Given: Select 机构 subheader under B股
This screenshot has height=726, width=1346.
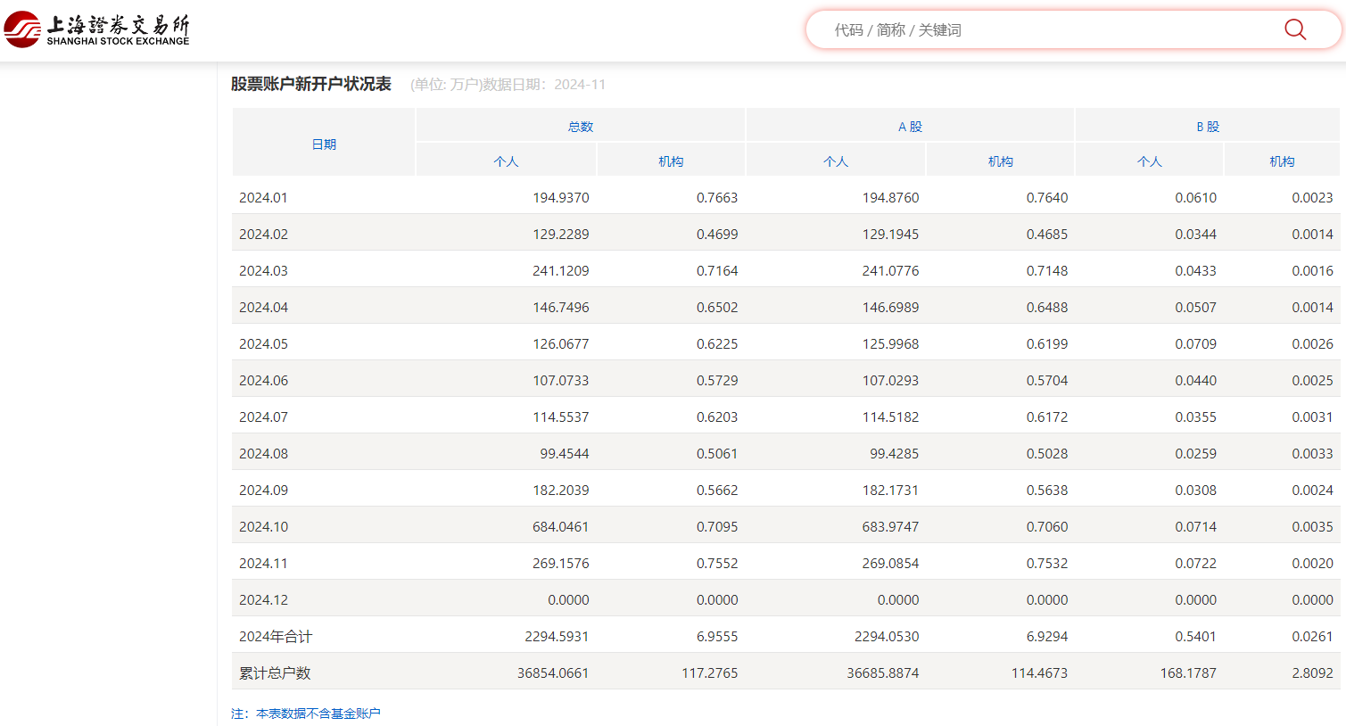Looking at the screenshot, I should (1282, 161).
